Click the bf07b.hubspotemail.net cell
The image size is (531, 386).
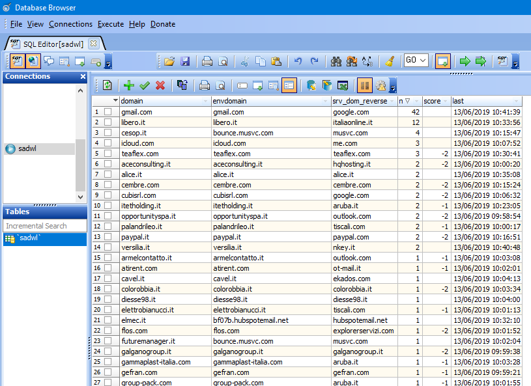tap(271, 320)
